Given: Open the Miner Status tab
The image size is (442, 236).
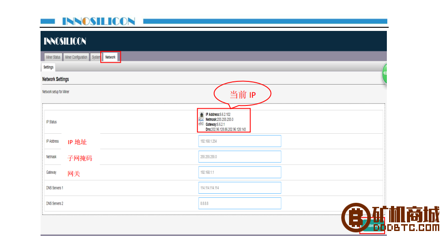Looking at the screenshot, I should click(53, 57).
